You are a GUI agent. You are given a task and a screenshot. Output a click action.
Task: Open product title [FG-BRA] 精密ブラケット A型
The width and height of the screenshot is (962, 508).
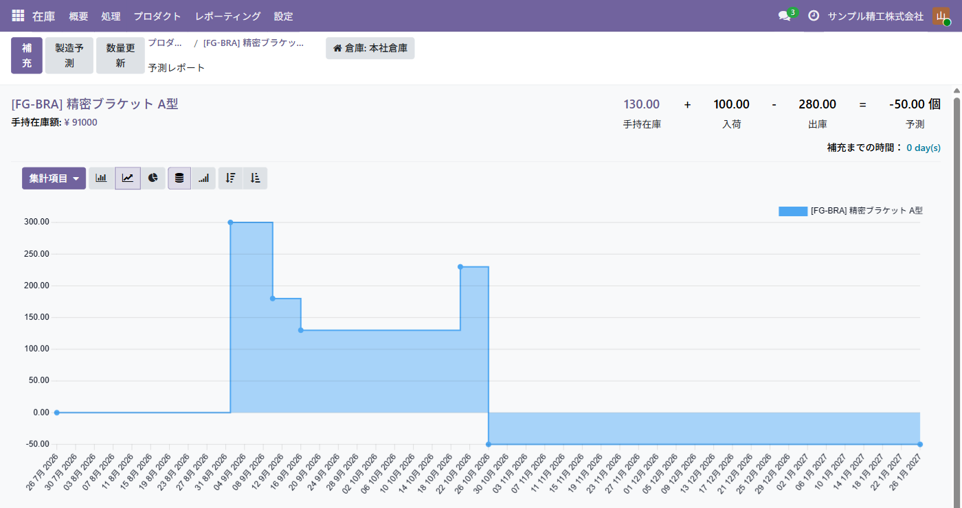click(x=95, y=104)
